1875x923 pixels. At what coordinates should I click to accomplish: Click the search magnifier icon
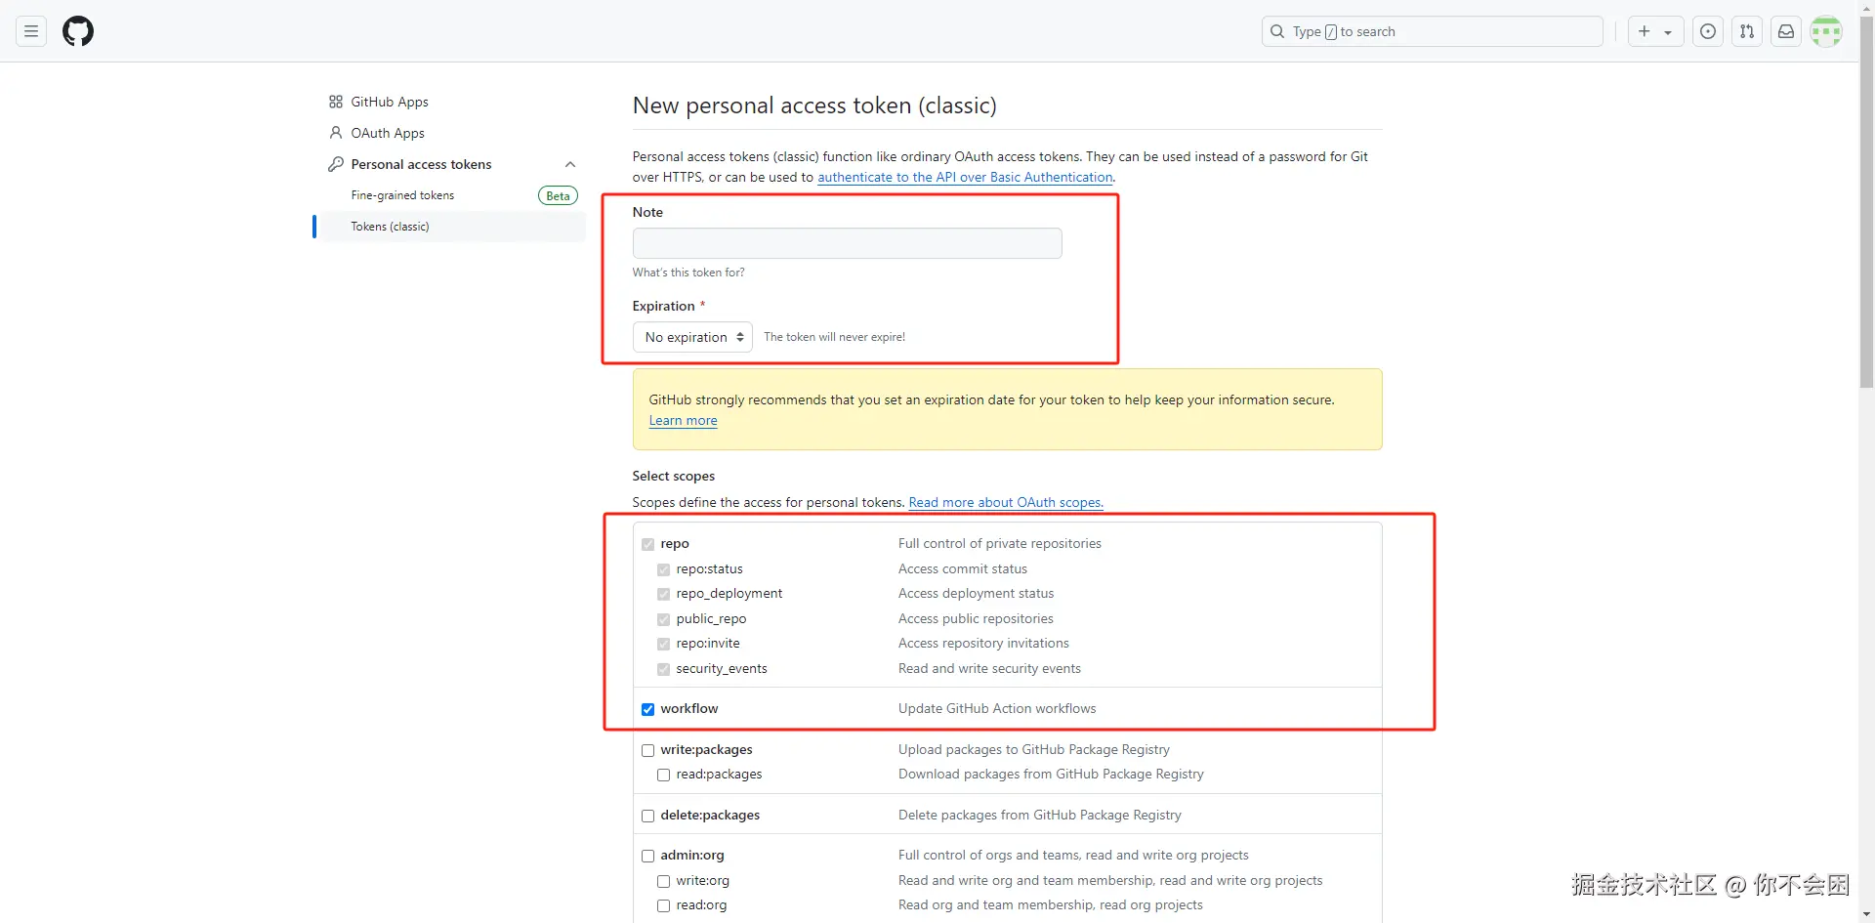pos(1277,31)
